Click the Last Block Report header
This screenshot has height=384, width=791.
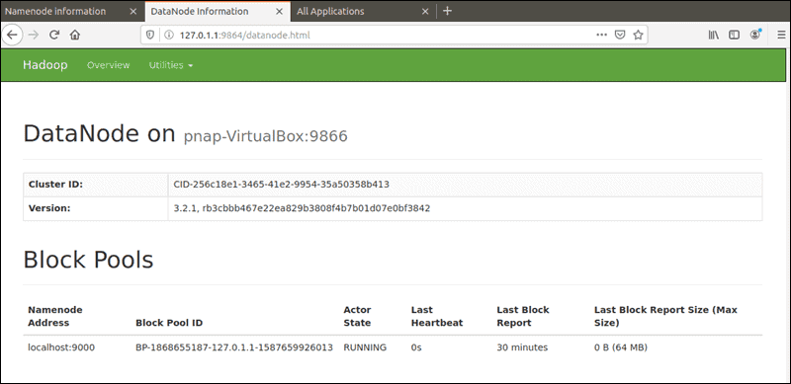point(523,317)
